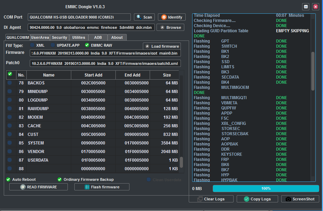Open the About tab
This screenshot has width=323, height=211.
117,37
